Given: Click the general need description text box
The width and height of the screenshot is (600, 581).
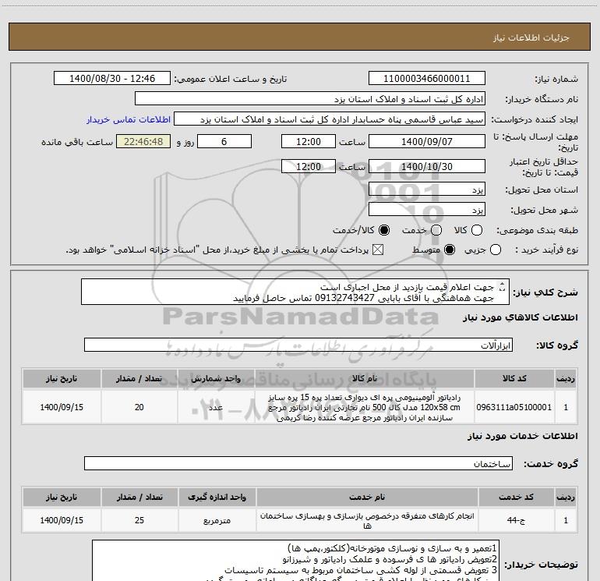Looking at the screenshot, I should click(295, 292).
